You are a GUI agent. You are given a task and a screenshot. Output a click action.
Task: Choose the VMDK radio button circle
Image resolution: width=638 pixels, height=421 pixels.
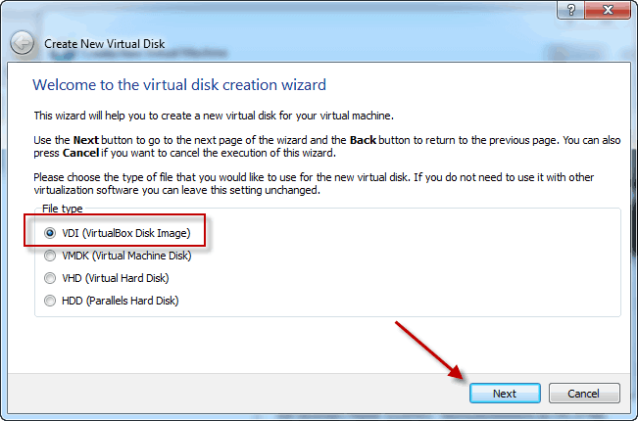coord(50,256)
